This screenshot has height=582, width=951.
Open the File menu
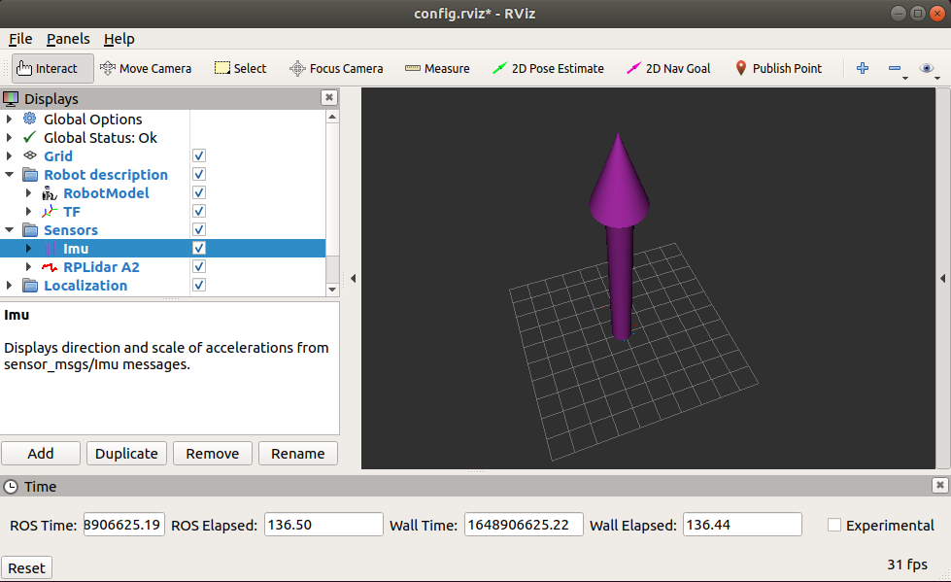tap(20, 39)
